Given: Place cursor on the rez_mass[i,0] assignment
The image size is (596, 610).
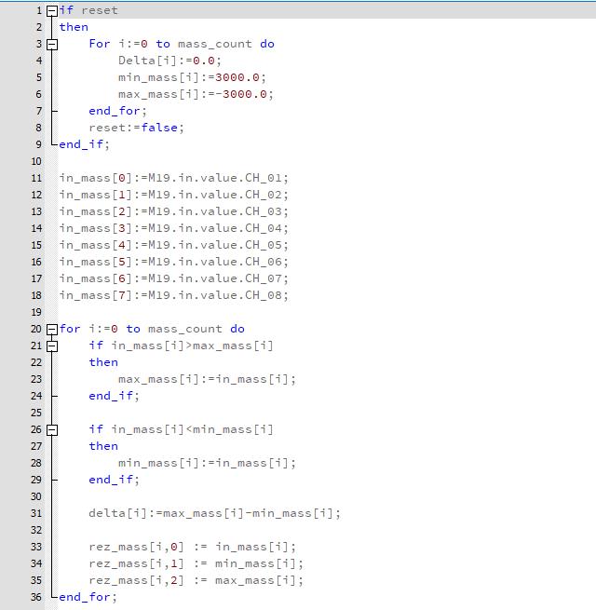Looking at the screenshot, I should tap(192, 547).
